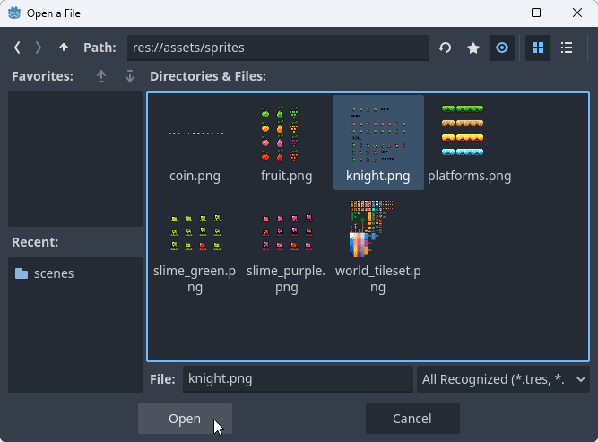Viewport: 598px width, 442px height.
Task: Switch to thumbnail grid view
Action: tap(538, 48)
